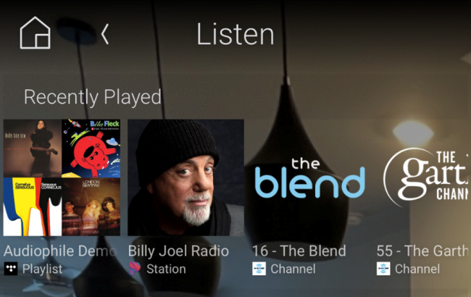Viewport: 471px width, 297px height.
Task: Click Channel label under The Garth
Action: 417,269
